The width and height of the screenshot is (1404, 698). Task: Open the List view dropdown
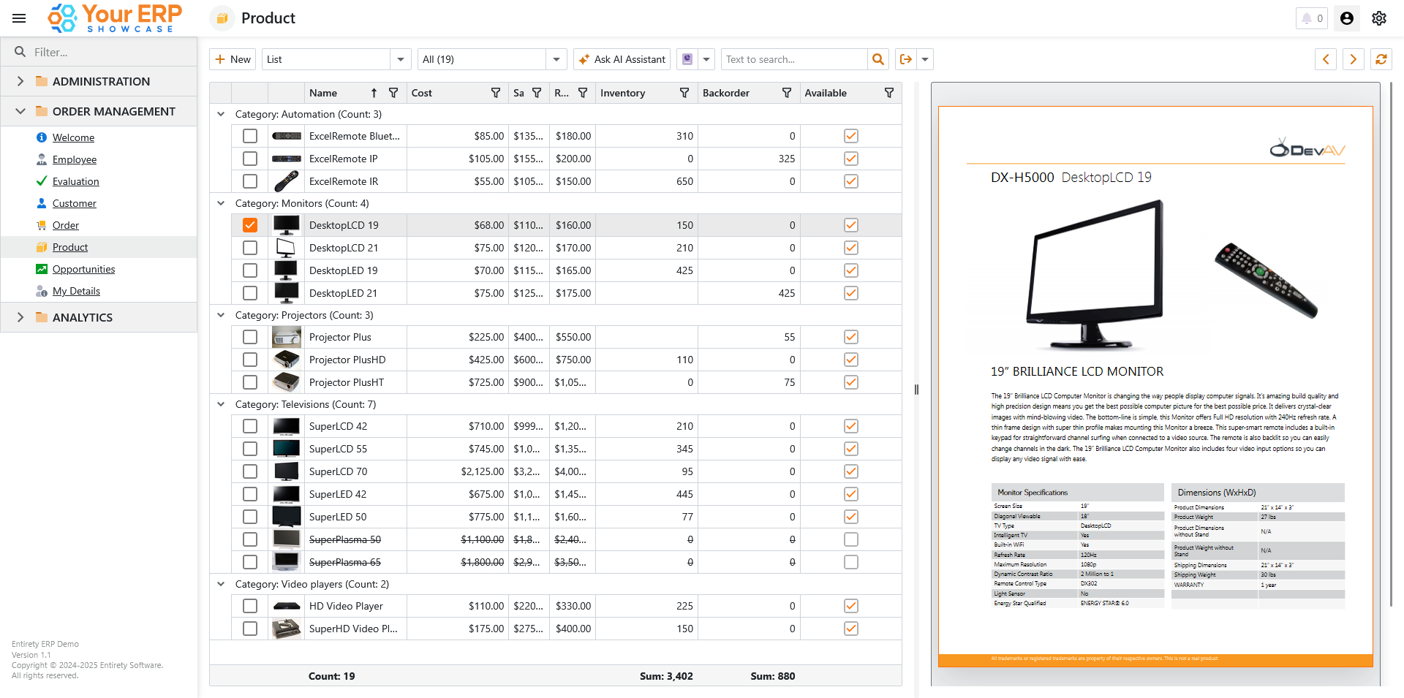click(x=400, y=59)
